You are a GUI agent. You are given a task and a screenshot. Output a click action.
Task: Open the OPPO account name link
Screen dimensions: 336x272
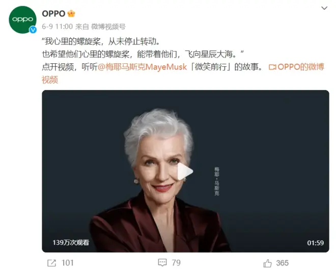tap(53, 14)
